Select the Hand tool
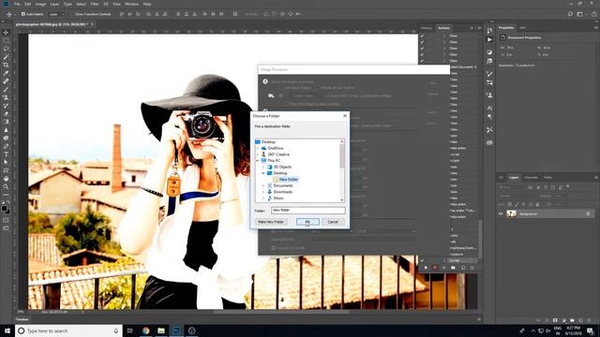 (6, 179)
